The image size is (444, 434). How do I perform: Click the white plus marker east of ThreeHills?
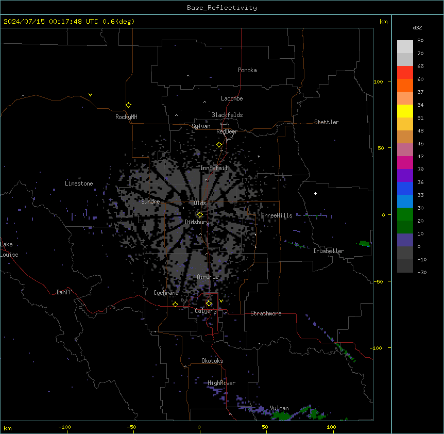315,193
